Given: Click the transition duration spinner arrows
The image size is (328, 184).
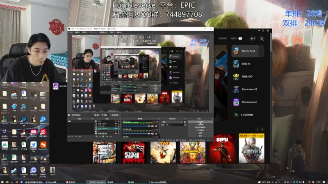Looking at the screenshot, I should (x=185, y=125).
